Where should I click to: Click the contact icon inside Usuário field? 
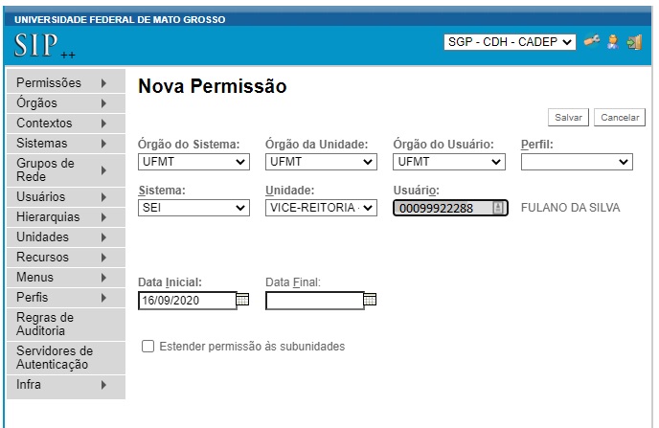tap(498, 208)
